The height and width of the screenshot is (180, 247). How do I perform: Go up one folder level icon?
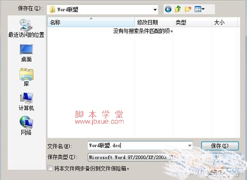(178, 9)
